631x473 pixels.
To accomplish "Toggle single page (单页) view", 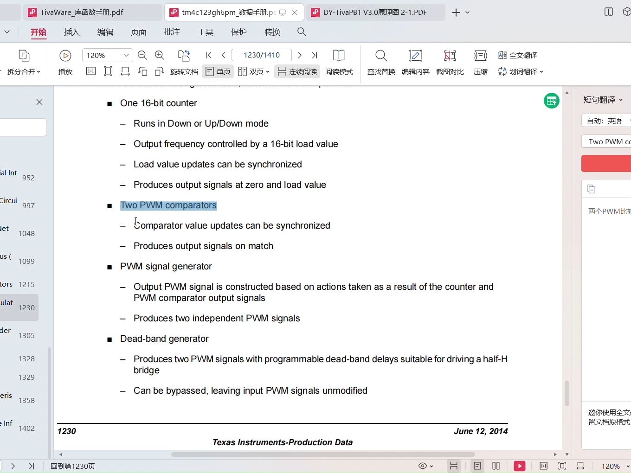I will (218, 71).
